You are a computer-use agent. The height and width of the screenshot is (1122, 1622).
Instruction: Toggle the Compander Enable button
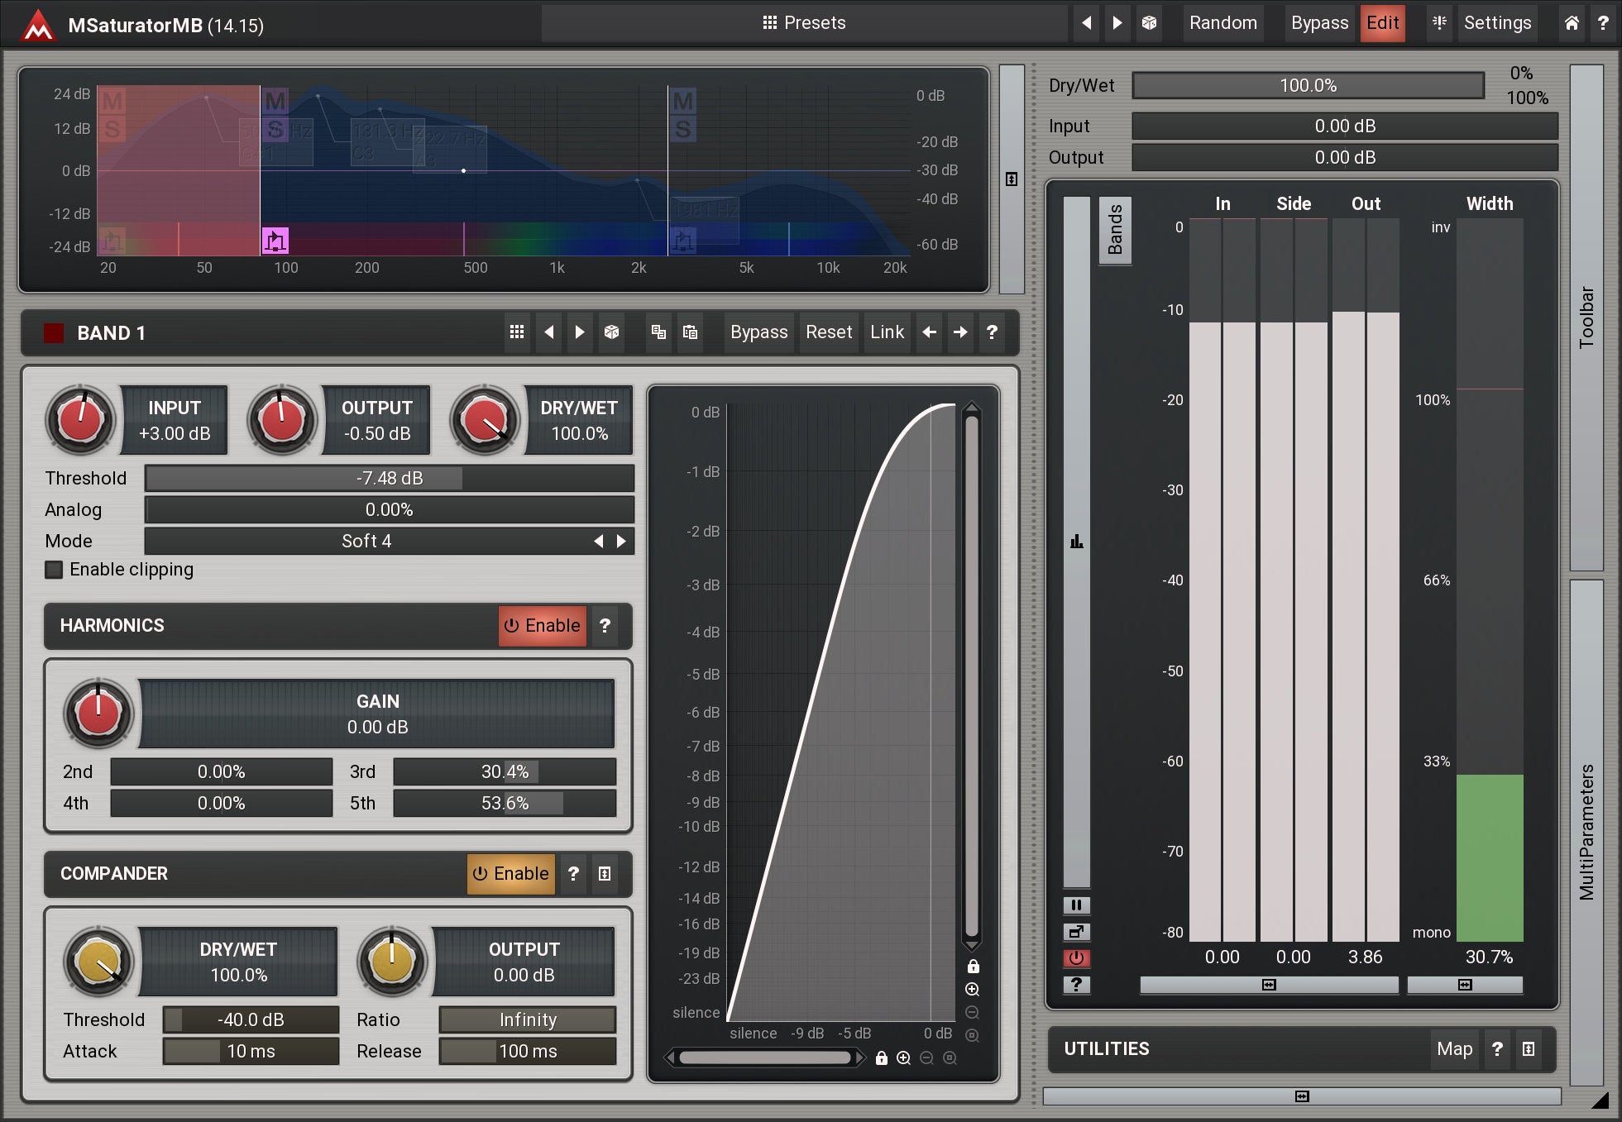[511, 874]
